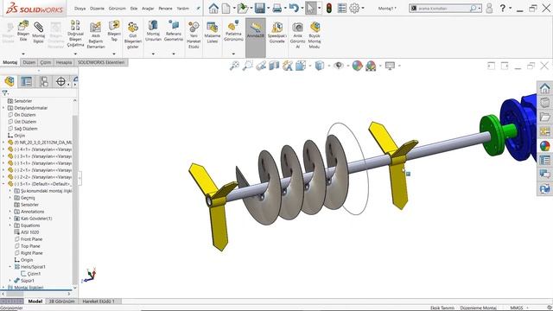Open the Görünüm menu
Viewport: 553px width, 311px height.
[118, 8]
